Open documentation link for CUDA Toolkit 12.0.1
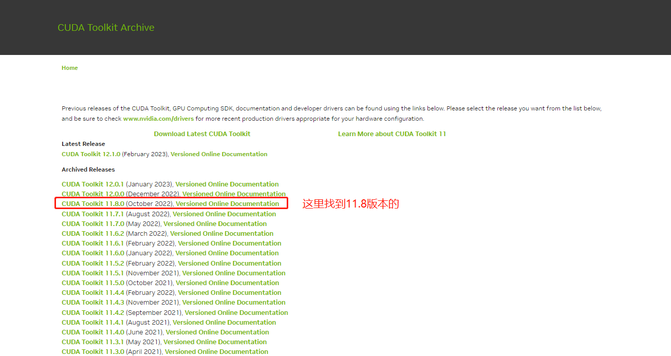Viewport: 671px width, 356px height. pos(227,184)
